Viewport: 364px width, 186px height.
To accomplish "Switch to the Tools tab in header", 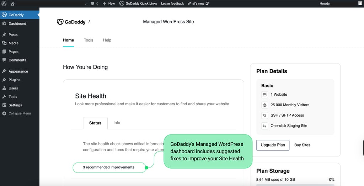I will coord(89,40).
